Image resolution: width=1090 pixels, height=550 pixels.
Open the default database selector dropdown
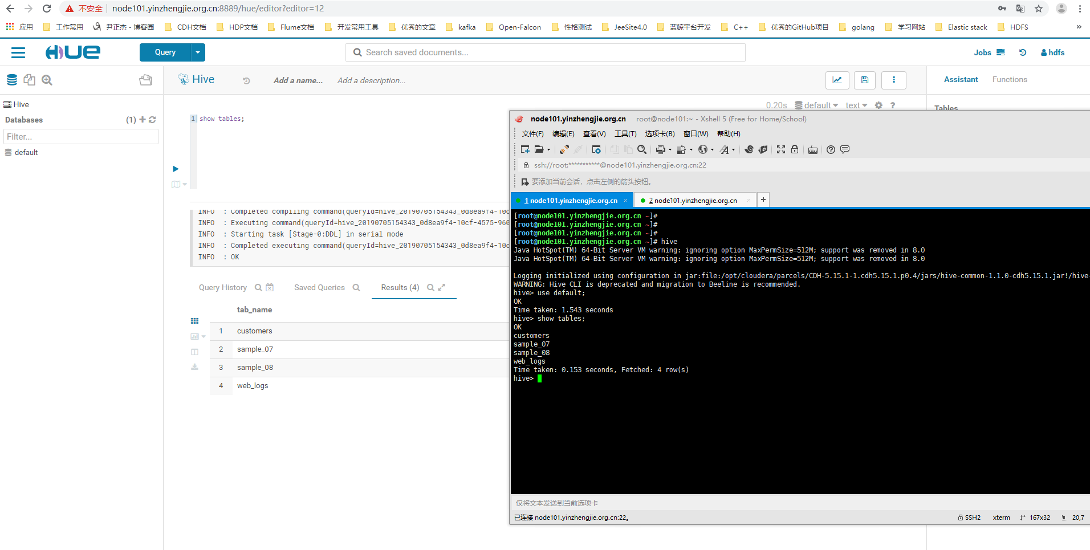tap(819, 105)
